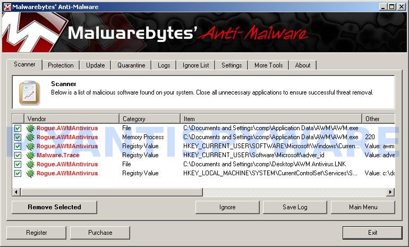Switch to the Protection tab
Image resolution: width=409 pixels, height=247 pixels.
(61, 65)
